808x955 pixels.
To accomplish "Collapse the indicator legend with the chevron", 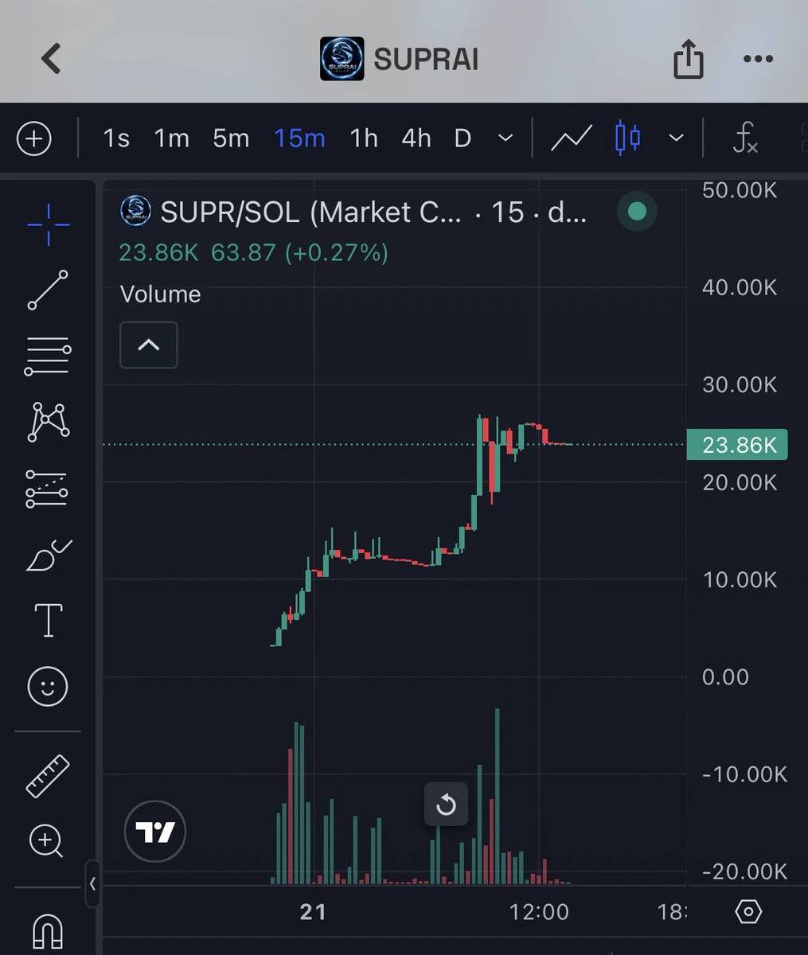I will pyautogui.click(x=149, y=345).
